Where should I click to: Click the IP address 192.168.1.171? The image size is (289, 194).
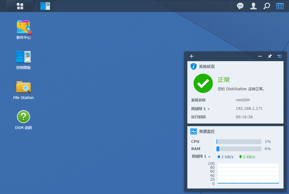(249, 108)
